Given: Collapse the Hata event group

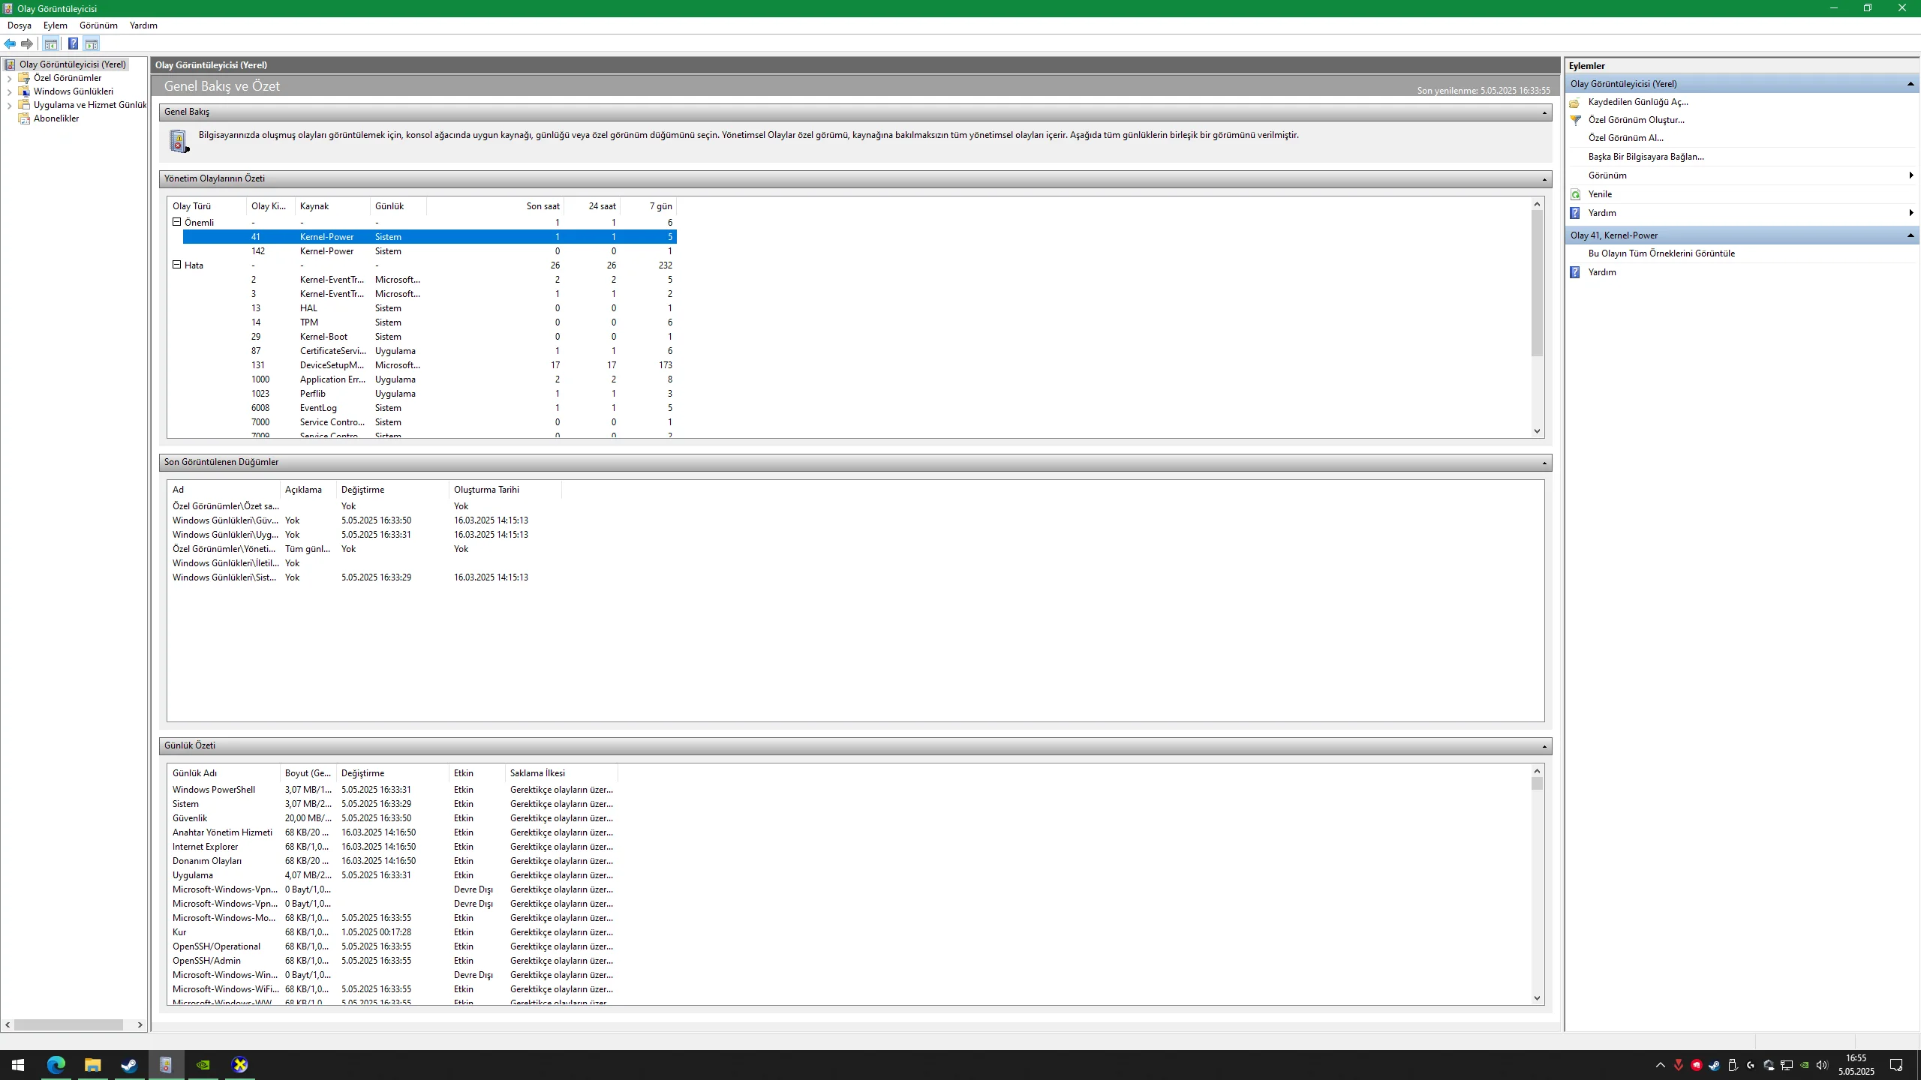Looking at the screenshot, I should (x=177, y=265).
